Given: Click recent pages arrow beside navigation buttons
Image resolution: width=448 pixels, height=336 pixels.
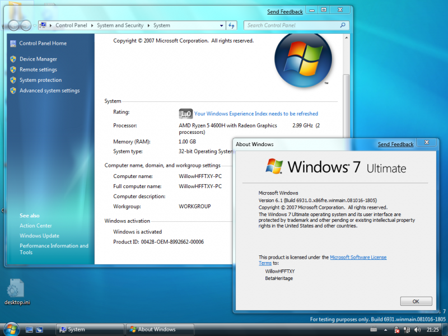Looking at the screenshot, I should pyautogui.click(x=35, y=26).
